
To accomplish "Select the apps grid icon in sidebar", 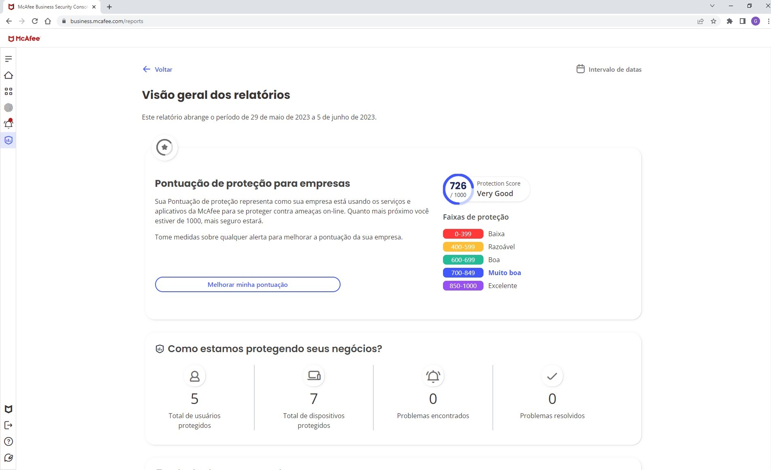I will coord(8,92).
